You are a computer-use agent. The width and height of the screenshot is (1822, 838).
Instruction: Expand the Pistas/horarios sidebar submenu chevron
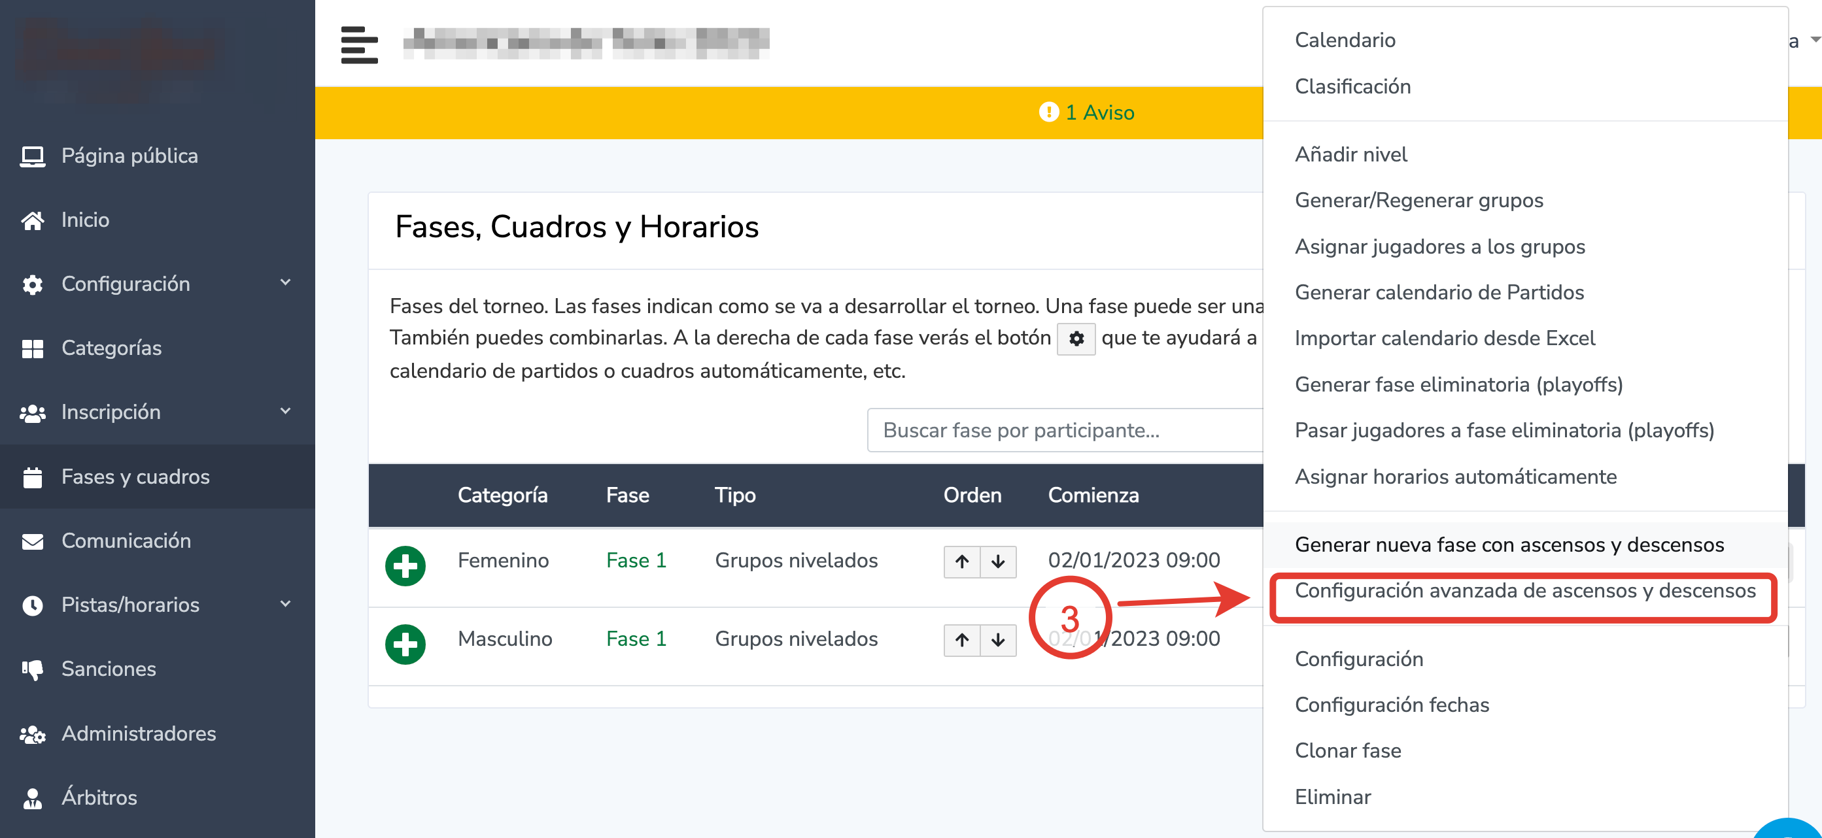tap(285, 604)
